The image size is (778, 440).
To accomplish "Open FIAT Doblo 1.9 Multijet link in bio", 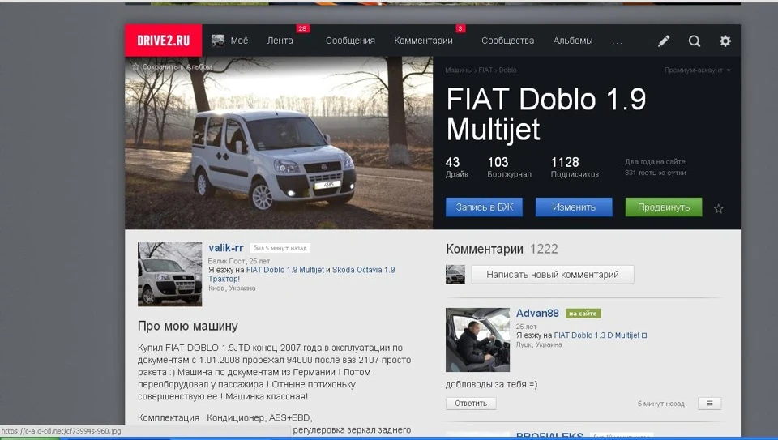I will (284, 270).
